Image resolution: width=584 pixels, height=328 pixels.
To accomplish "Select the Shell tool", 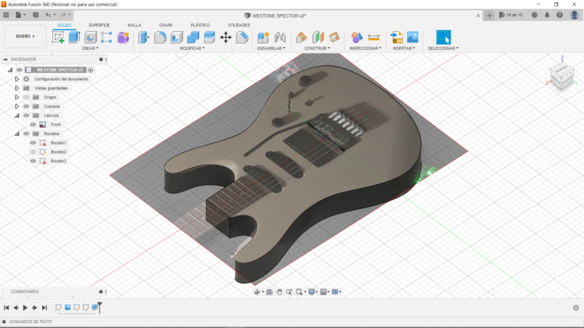I will click(177, 37).
